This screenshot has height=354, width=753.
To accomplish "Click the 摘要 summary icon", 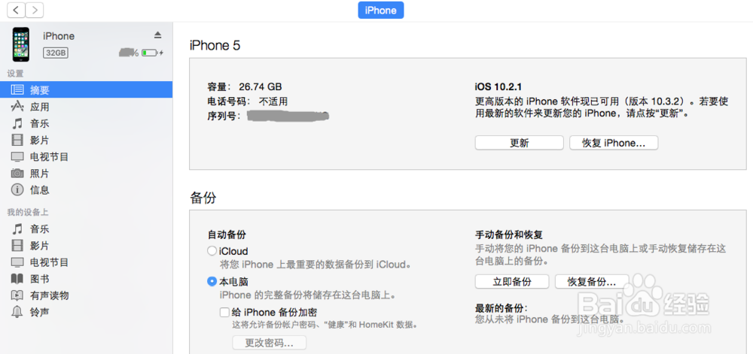I will click(17, 89).
